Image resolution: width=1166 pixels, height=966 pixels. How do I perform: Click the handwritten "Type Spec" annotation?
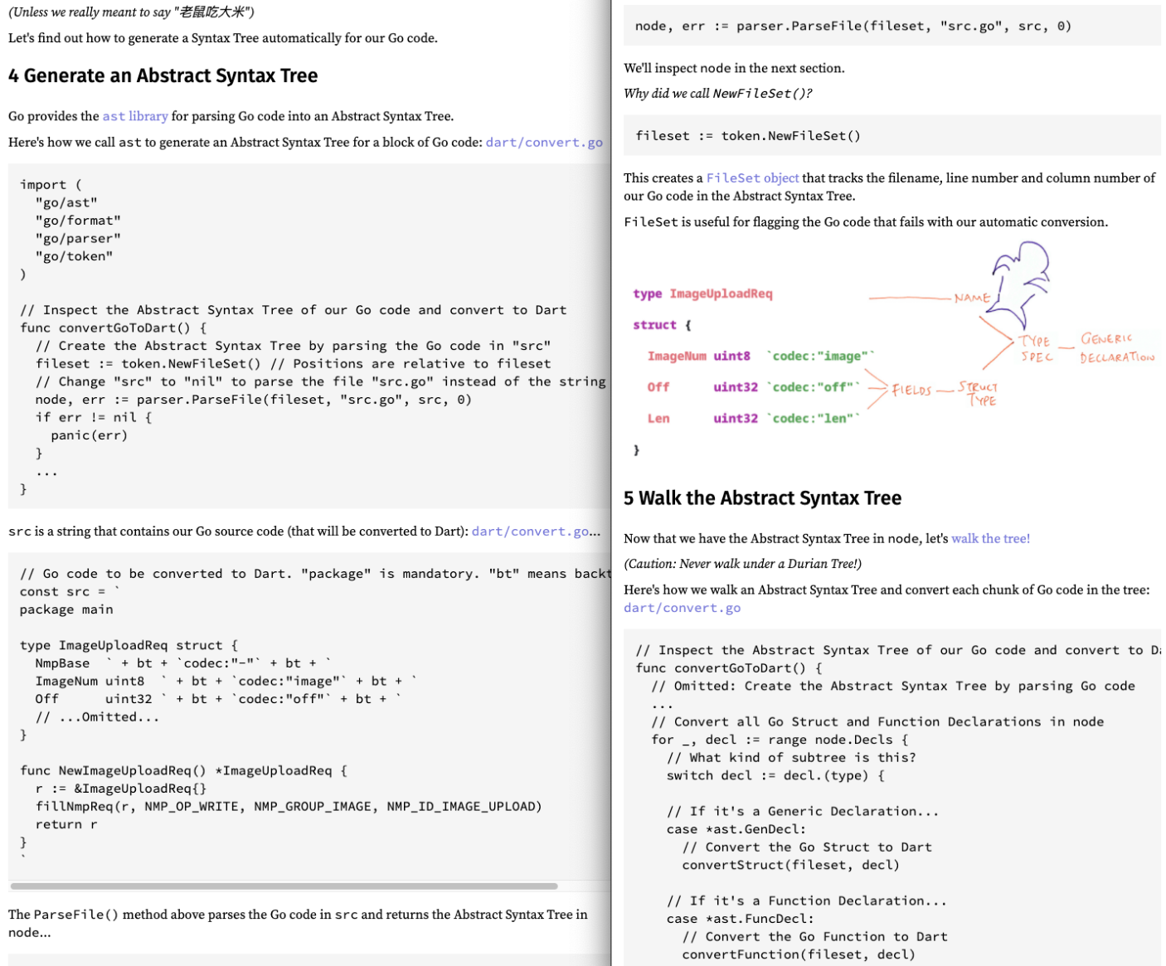1036,349
